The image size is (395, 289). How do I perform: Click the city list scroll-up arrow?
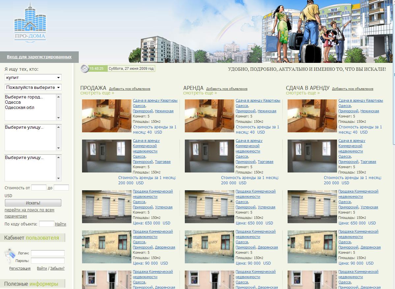58,97
